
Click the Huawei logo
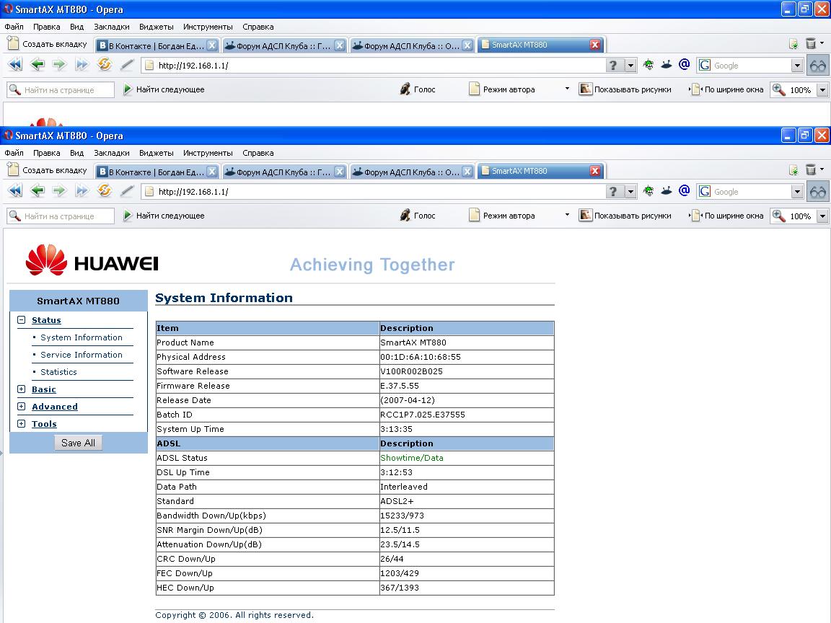click(92, 260)
